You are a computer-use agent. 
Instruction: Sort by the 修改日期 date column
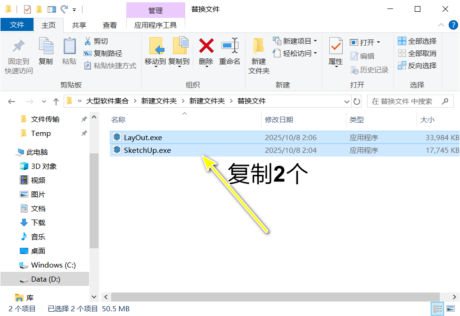coord(279,119)
